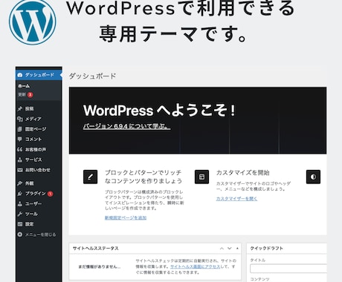Image resolution: width=342 pixels, height=282 pixels.
Task: Open the 新規固定ページを追加 link
Action: [126, 217]
